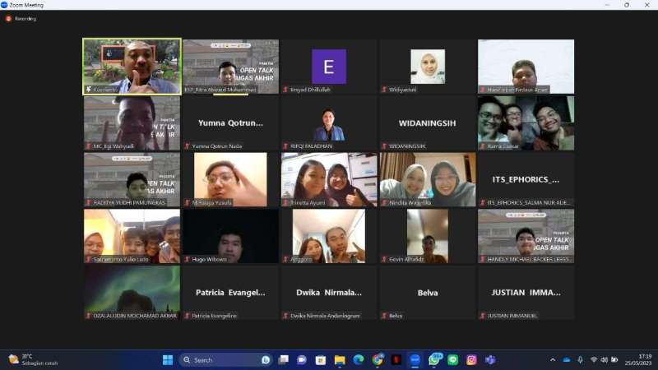Open File Explorer from taskbar

tap(340, 360)
